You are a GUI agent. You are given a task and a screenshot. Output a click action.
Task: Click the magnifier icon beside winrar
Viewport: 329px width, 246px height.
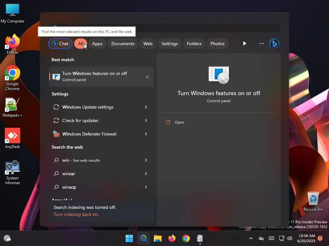(56, 174)
